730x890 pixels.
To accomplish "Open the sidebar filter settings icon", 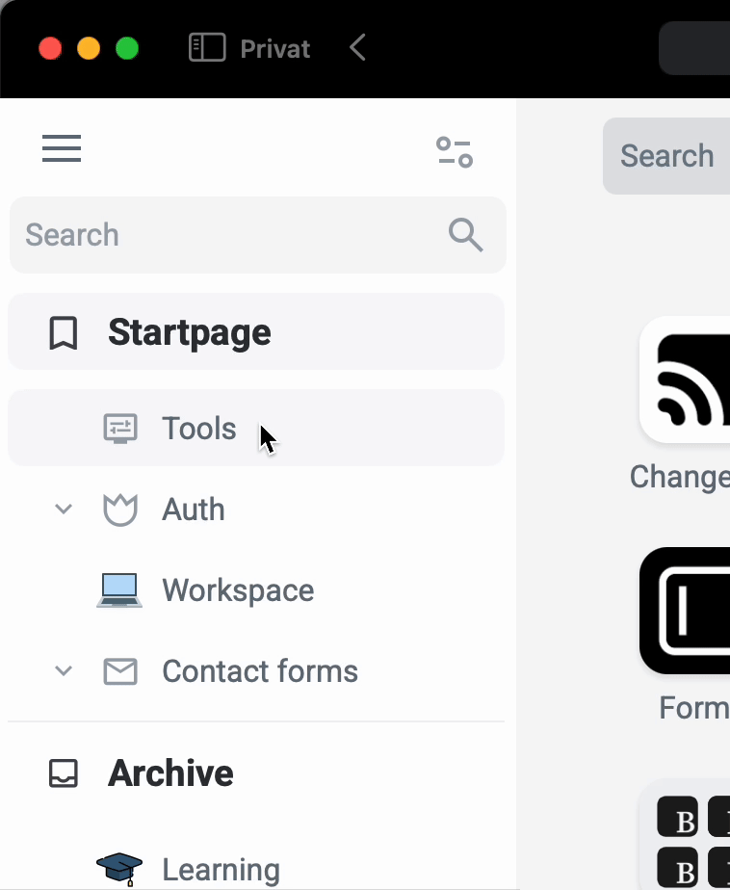I will (455, 152).
